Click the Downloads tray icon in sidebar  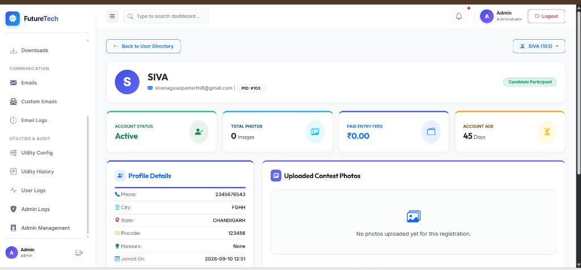tap(14, 50)
